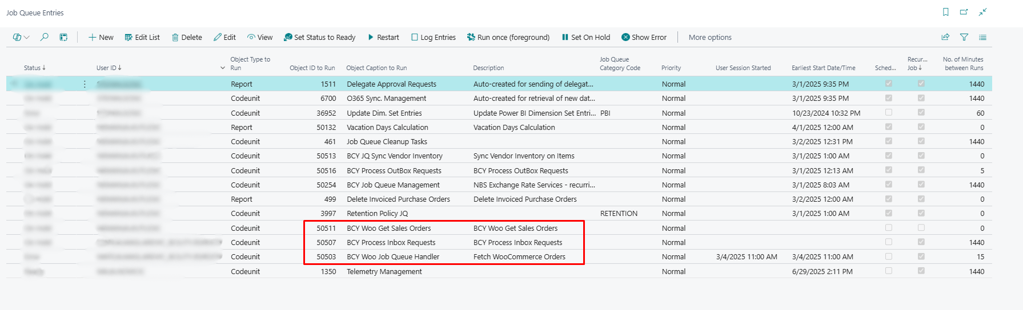
Task: Click the bookmark icon in page header
Action: point(946,12)
